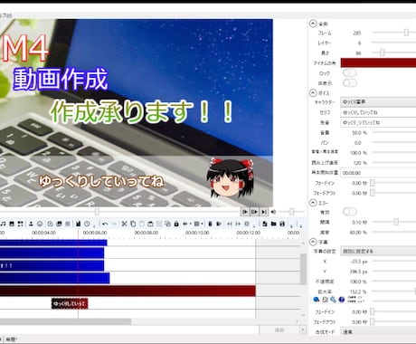Select the ゆっくりしていってね voice clip on the timeline

pyautogui.click(x=70, y=303)
